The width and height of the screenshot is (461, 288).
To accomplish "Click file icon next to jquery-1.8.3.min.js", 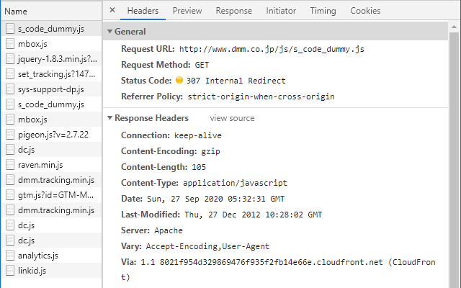I will [10, 59].
